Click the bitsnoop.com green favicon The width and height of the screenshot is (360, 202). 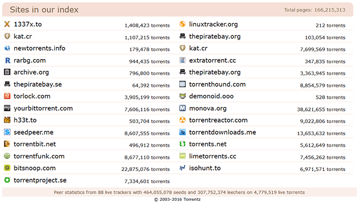(x=7, y=168)
